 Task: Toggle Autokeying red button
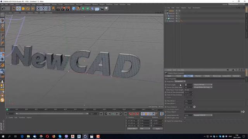134,114
